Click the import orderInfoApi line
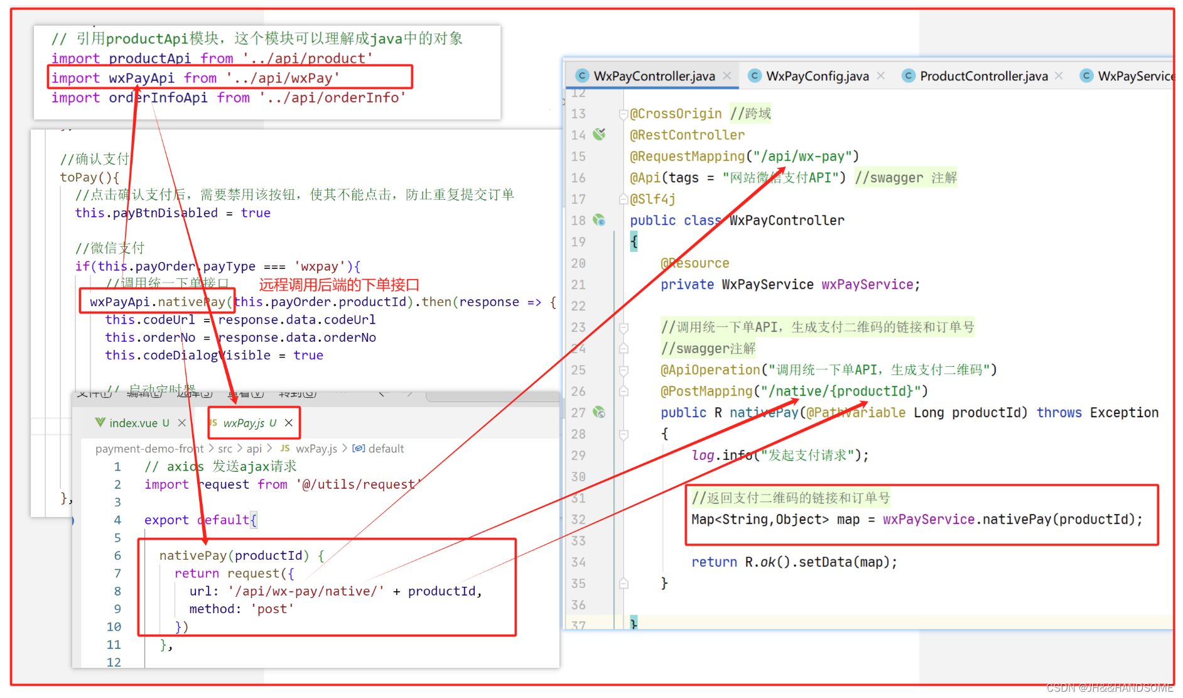 (x=229, y=97)
